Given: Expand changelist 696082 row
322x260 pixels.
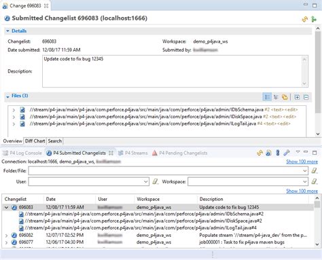Looking at the screenshot, I should coord(7,236).
